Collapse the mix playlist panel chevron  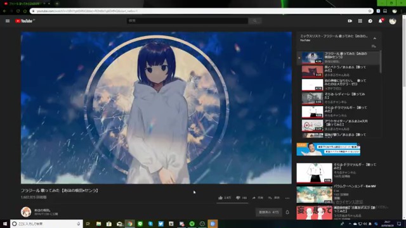click(x=375, y=39)
